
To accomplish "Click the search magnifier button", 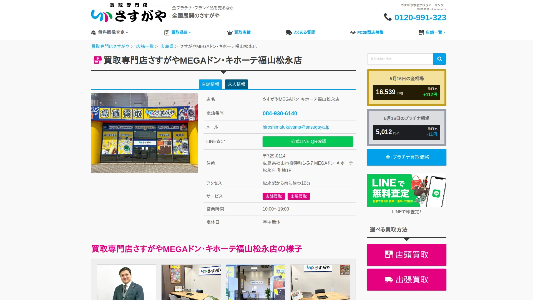I will pyautogui.click(x=439, y=59).
